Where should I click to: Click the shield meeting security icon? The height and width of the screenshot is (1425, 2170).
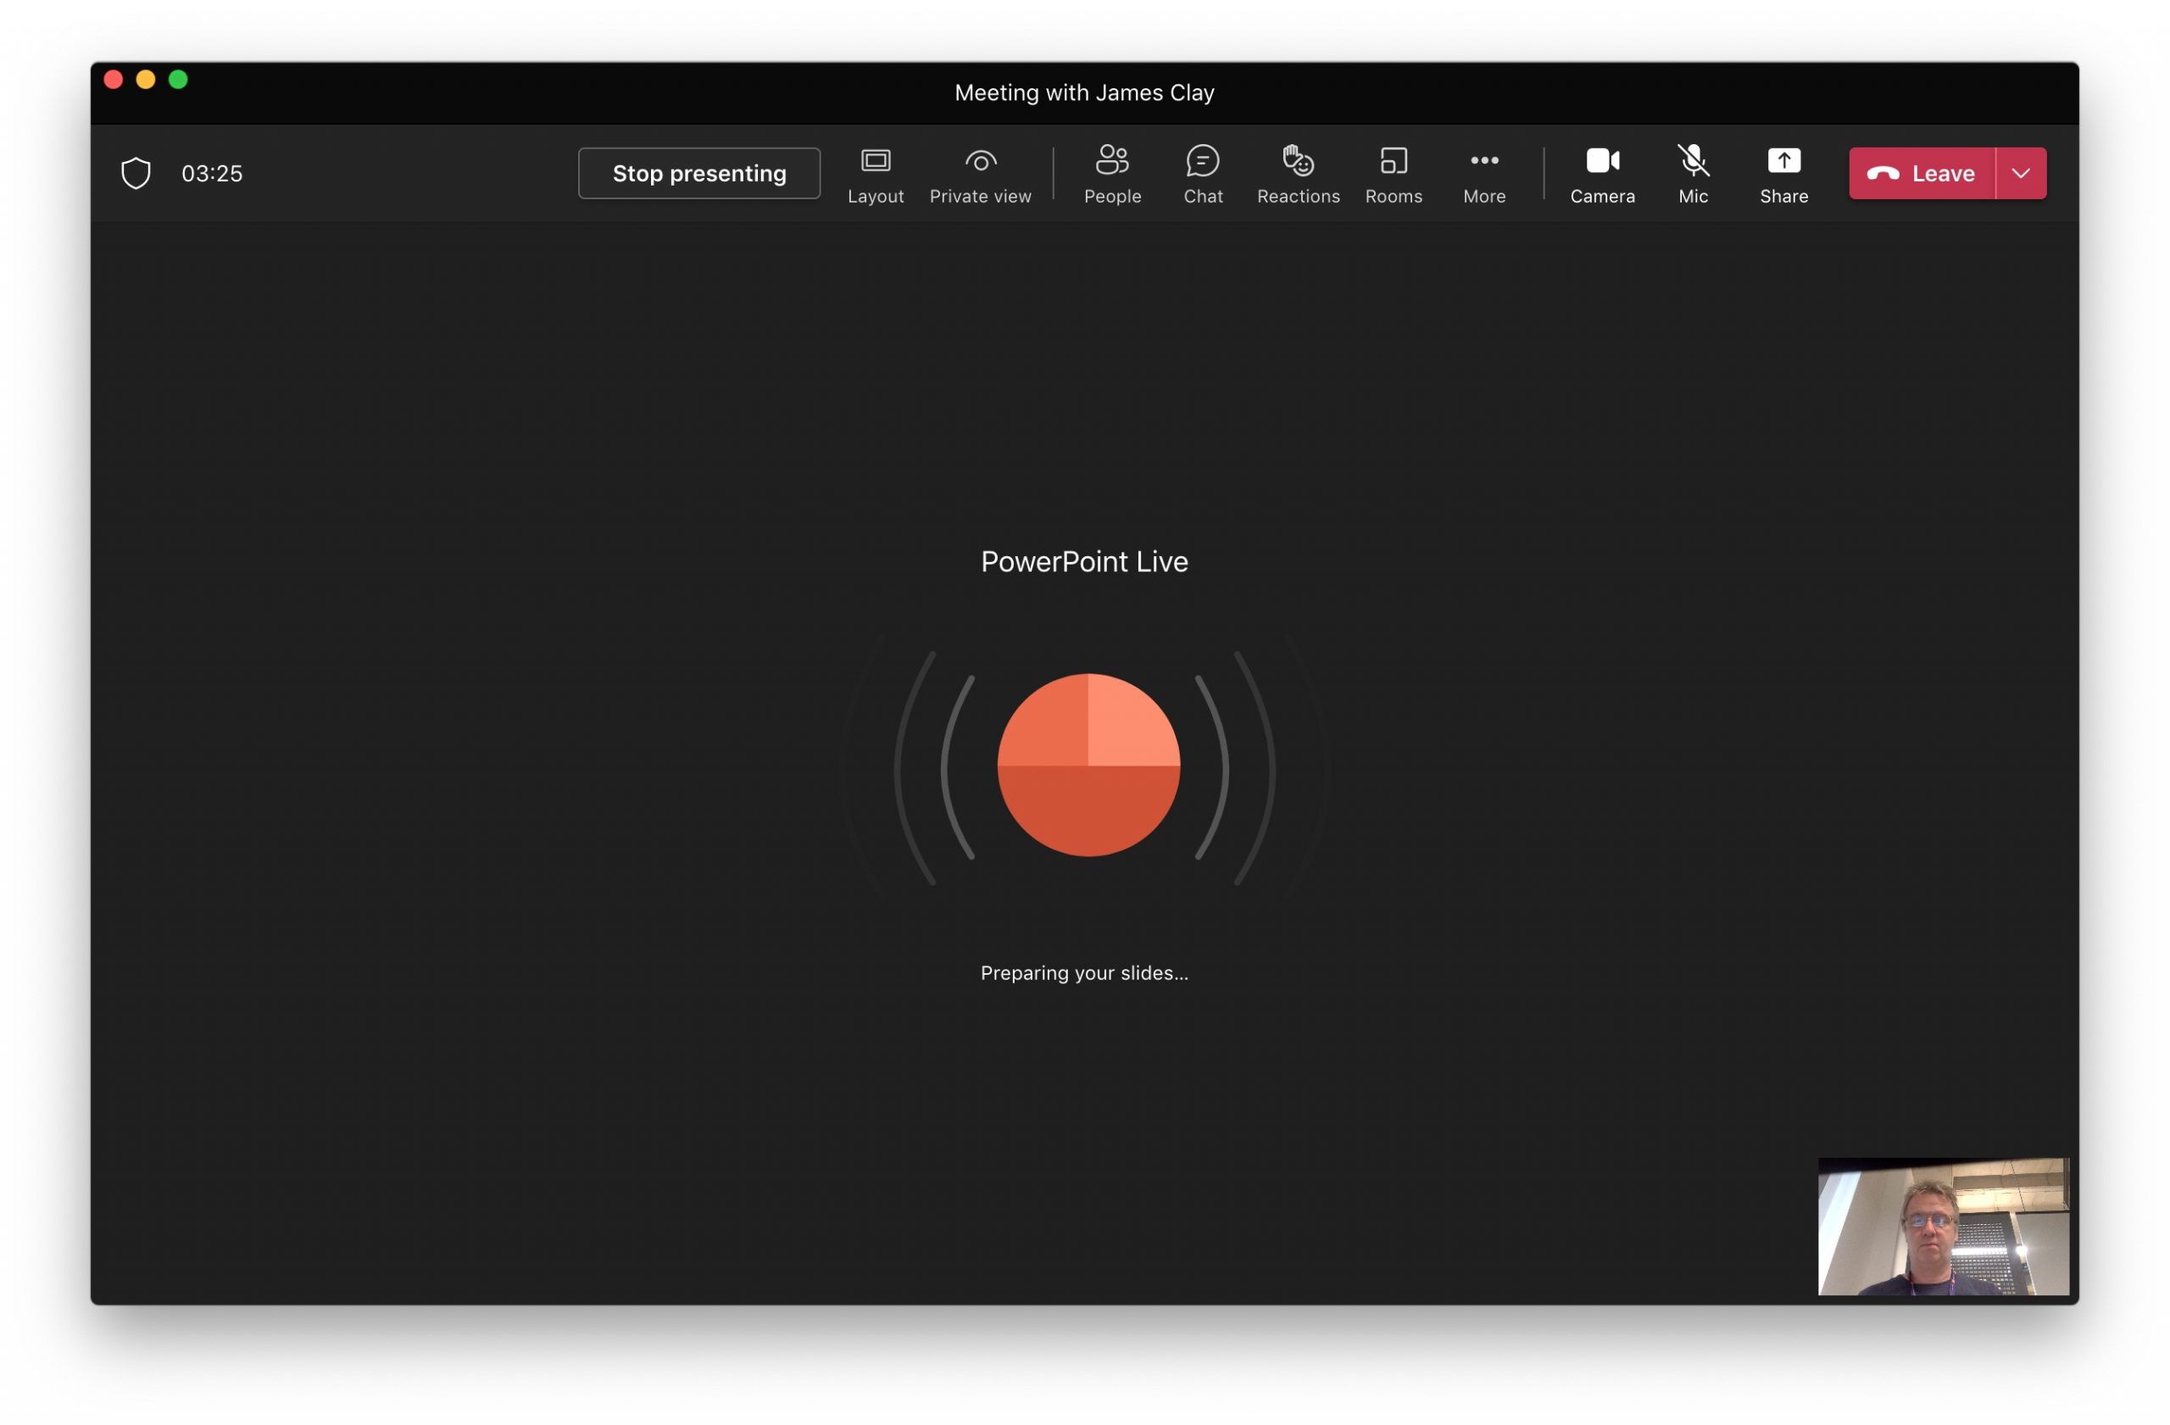tap(136, 173)
